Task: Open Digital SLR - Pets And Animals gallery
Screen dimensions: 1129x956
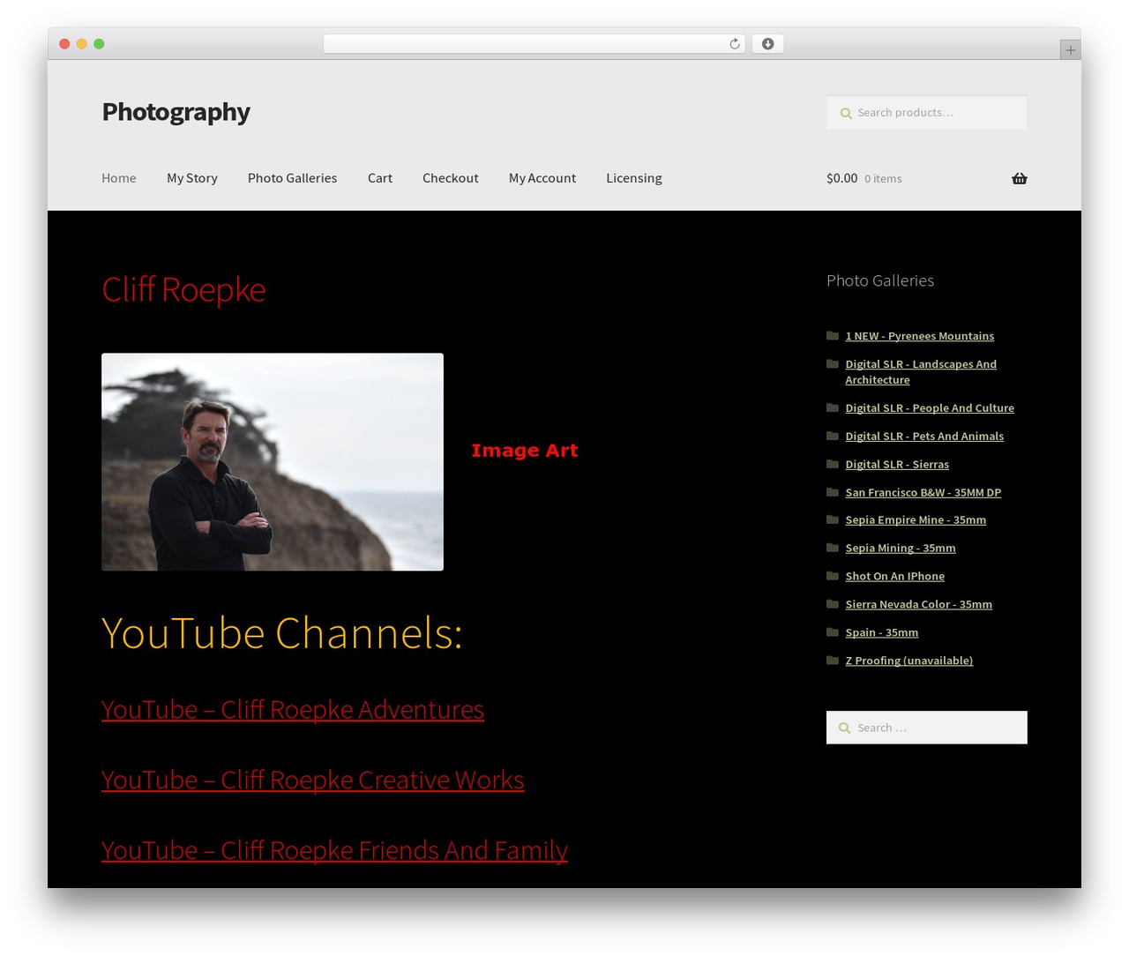Action: tap(924, 437)
